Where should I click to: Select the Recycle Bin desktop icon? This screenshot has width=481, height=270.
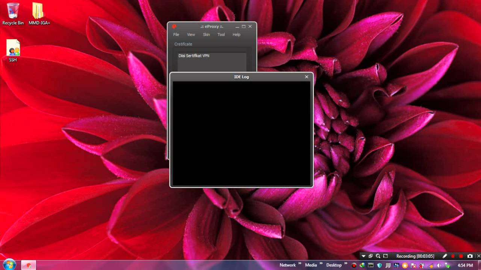13,14
